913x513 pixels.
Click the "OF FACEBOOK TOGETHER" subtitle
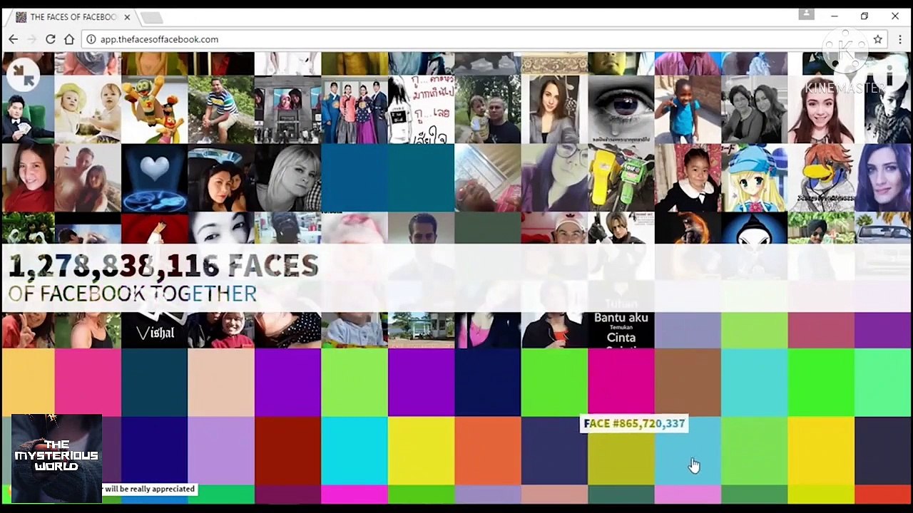tap(132, 294)
